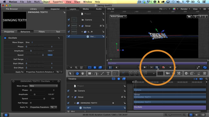Open Active Camera dropdown

pos(118,17)
